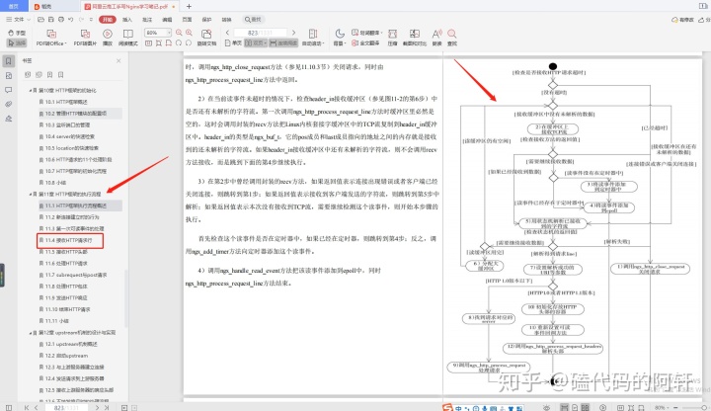The height and width of the screenshot is (411, 711).
Task: Toggle double page view (双页)
Action: click(255, 43)
